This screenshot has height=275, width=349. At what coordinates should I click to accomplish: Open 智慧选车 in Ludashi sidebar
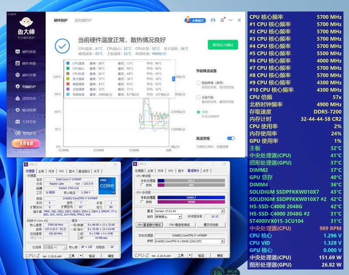26,133
